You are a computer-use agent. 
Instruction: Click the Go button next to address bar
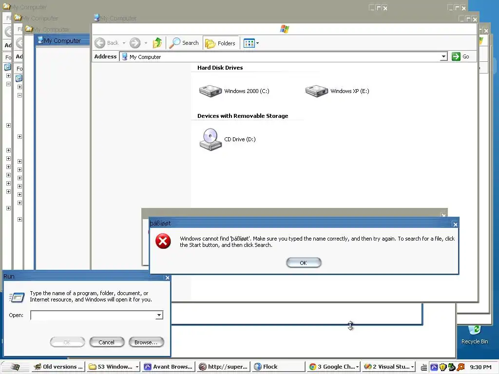click(461, 56)
